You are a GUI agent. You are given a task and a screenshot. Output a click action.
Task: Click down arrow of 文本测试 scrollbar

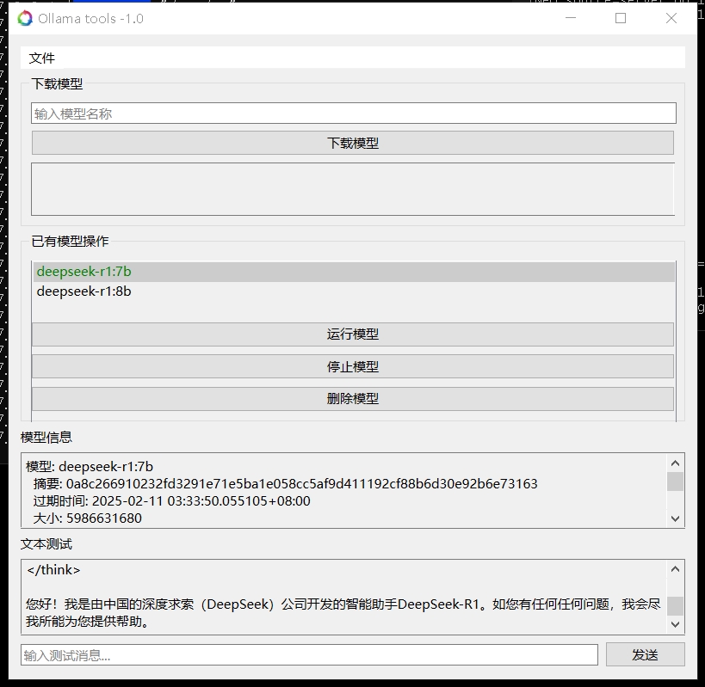click(675, 624)
